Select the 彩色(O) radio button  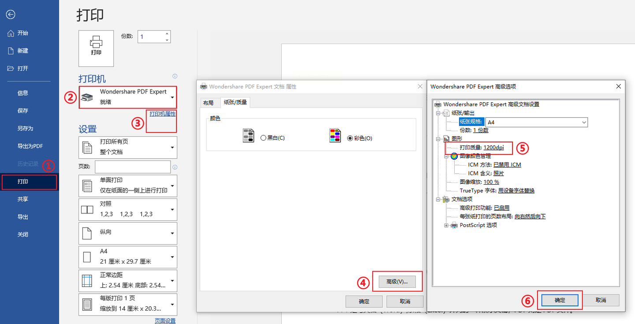click(x=350, y=138)
